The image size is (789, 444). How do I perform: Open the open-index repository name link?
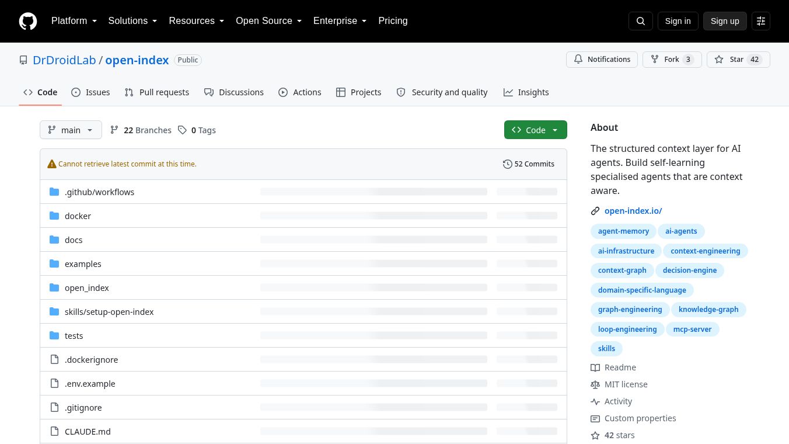[137, 60]
